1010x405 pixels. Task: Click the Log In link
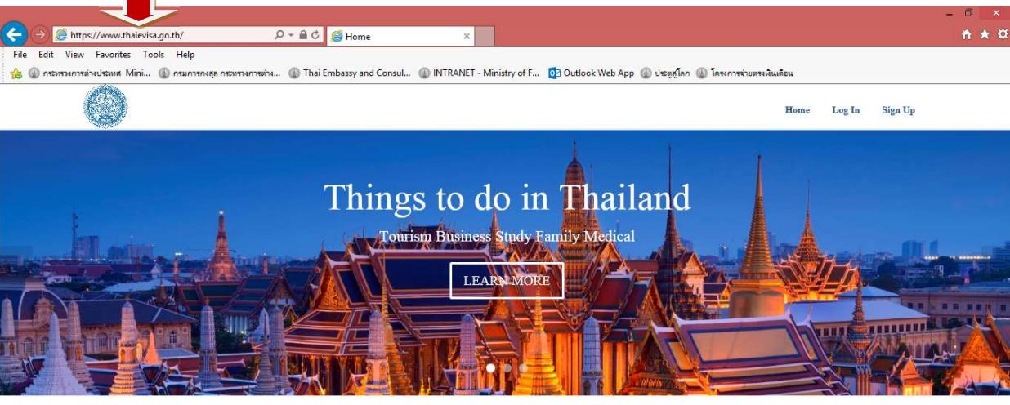tap(846, 110)
